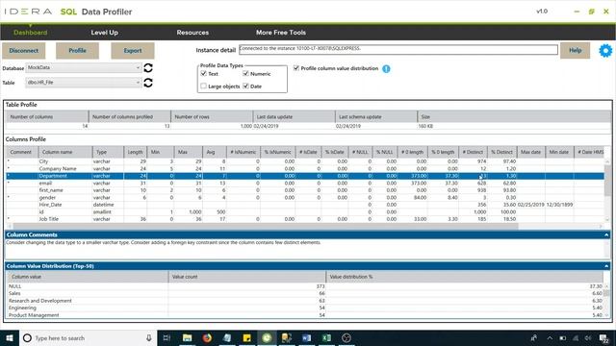The height and width of the screenshot is (346, 616).
Task: Select the first_name row
Action: pos(305,190)
